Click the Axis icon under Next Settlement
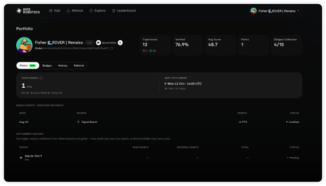The height and width of the screenshot is (186, 326). [166, 89]
